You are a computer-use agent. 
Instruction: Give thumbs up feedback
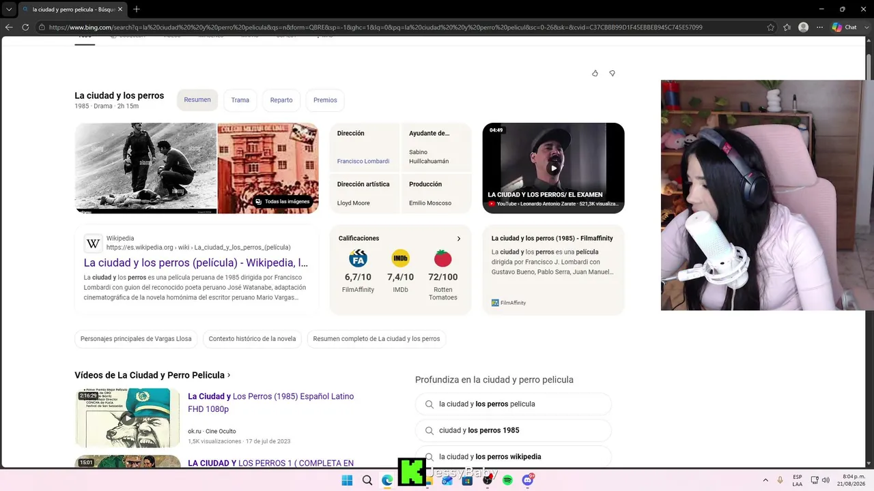click(x=595, y=73)
